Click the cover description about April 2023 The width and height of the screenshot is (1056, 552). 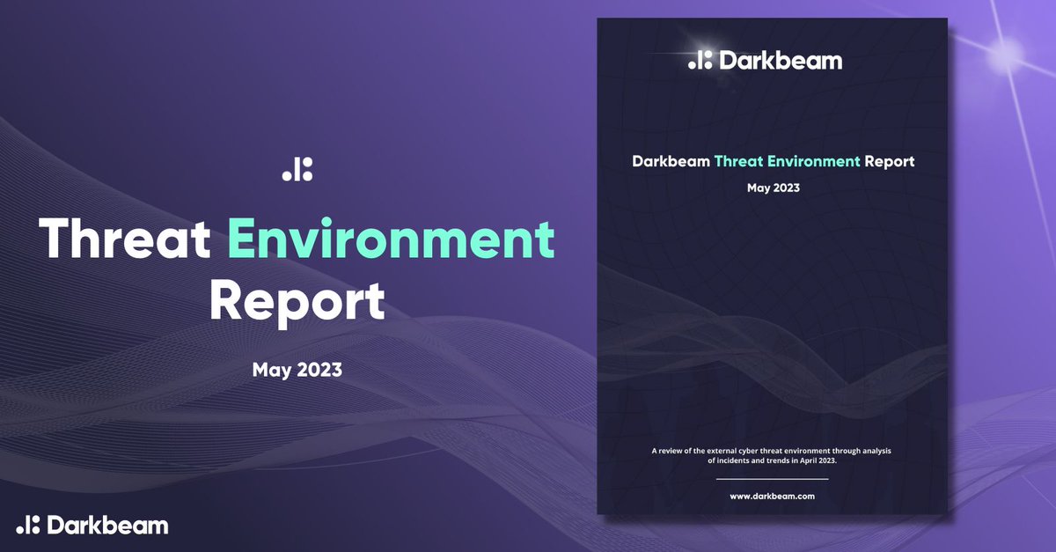(x=772, y=456)
